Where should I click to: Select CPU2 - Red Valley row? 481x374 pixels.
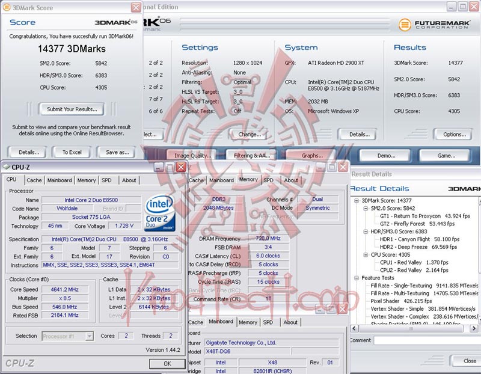coord(414,271)
